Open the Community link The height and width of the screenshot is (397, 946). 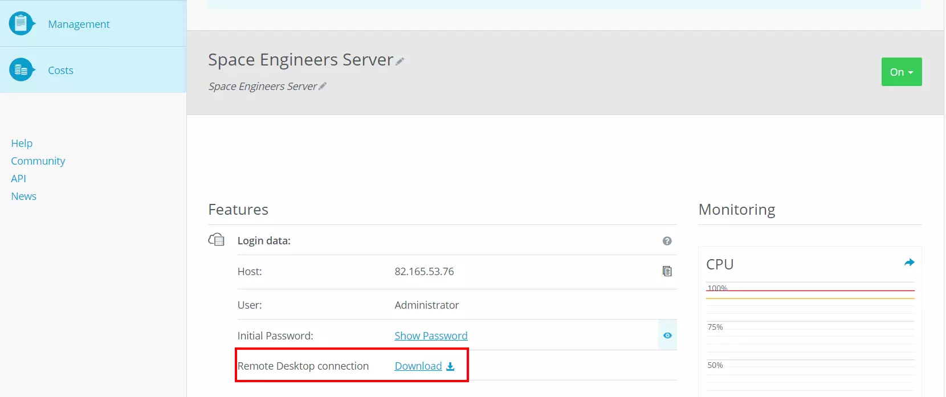click(x=38, y=161)
